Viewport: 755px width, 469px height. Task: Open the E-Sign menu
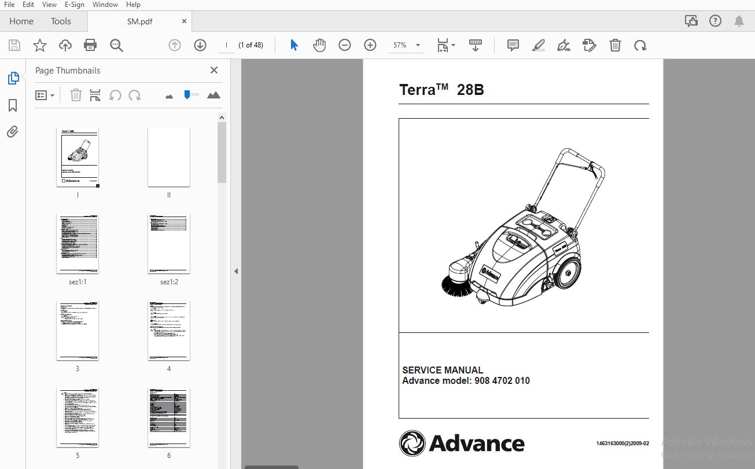coord(75,5)
